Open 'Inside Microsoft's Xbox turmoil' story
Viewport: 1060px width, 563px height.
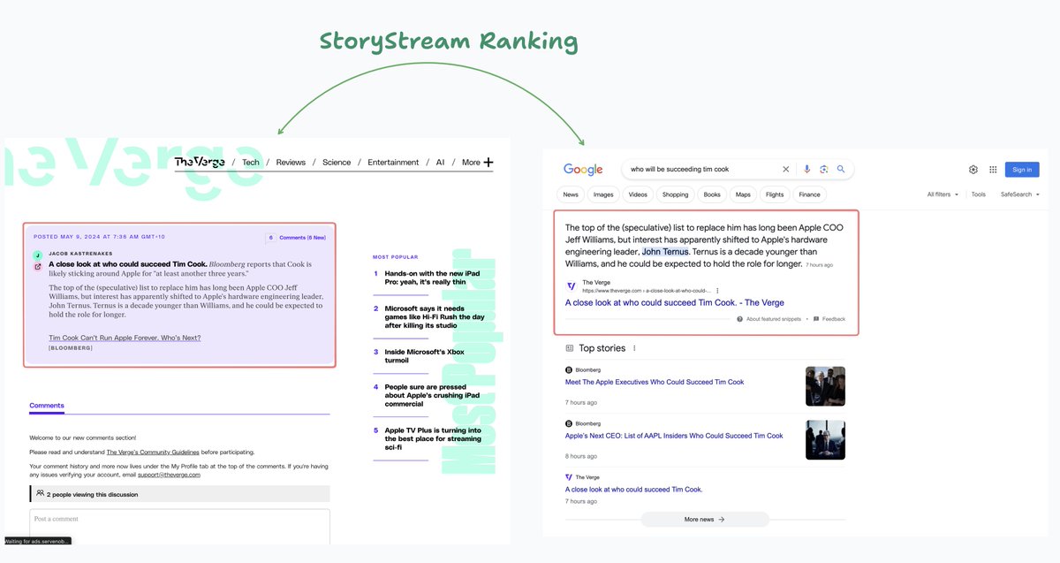[424, 356]
